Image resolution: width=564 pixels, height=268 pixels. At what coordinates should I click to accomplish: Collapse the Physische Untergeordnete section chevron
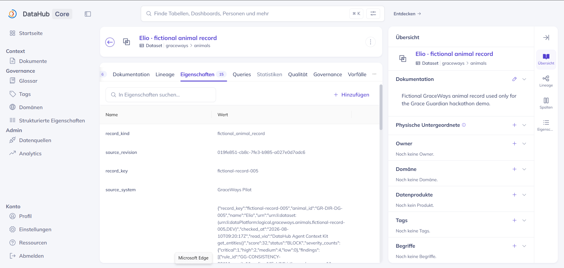524,125
